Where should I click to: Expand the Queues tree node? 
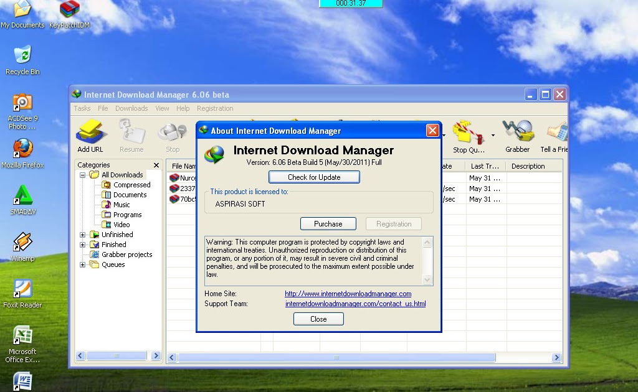click(83, 264)
